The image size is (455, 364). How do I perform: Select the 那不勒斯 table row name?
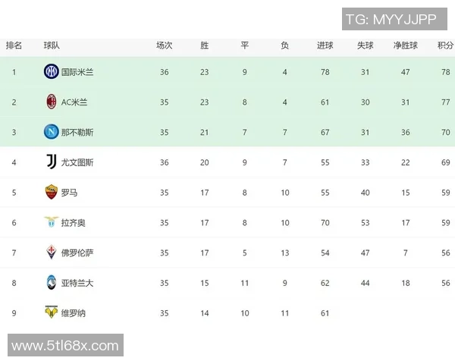tap(77, 132)
